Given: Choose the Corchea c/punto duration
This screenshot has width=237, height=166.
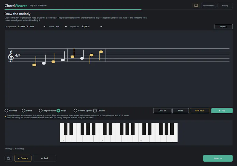Looking at the screenshot, I should tap(83, 111).
